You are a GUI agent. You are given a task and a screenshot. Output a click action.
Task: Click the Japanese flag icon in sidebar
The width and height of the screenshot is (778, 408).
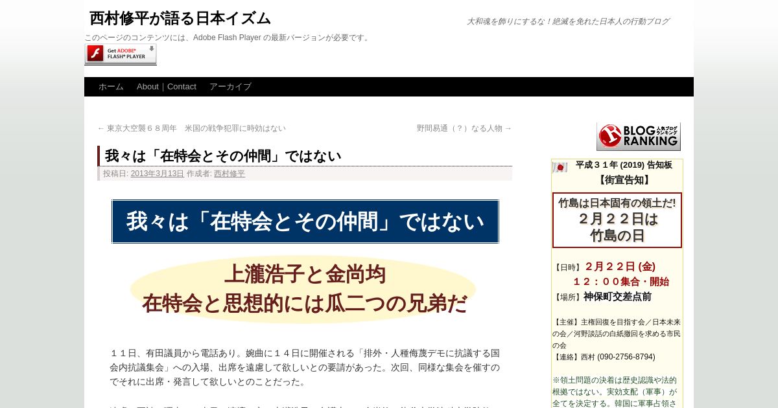[560, 168]
